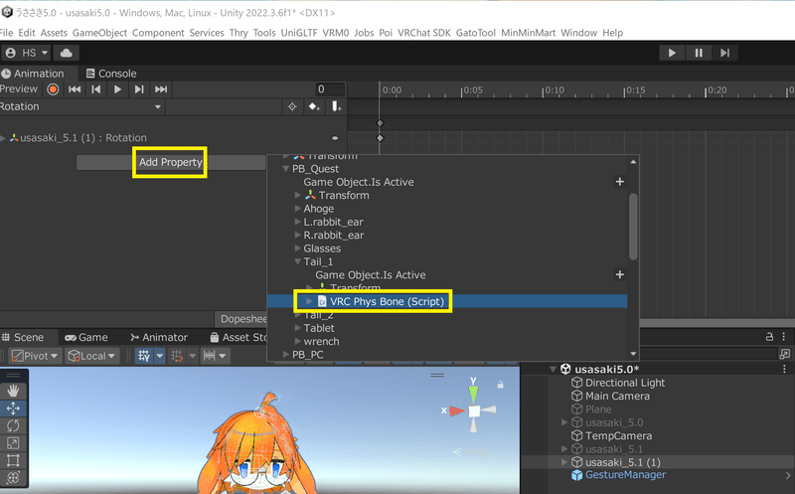Collapse the PB_Quest tree node
The image size is (795, 494).
[x=286, y=169]
